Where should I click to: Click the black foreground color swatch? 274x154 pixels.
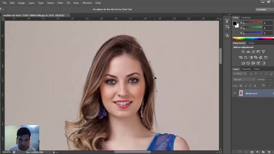click(235, 23)
